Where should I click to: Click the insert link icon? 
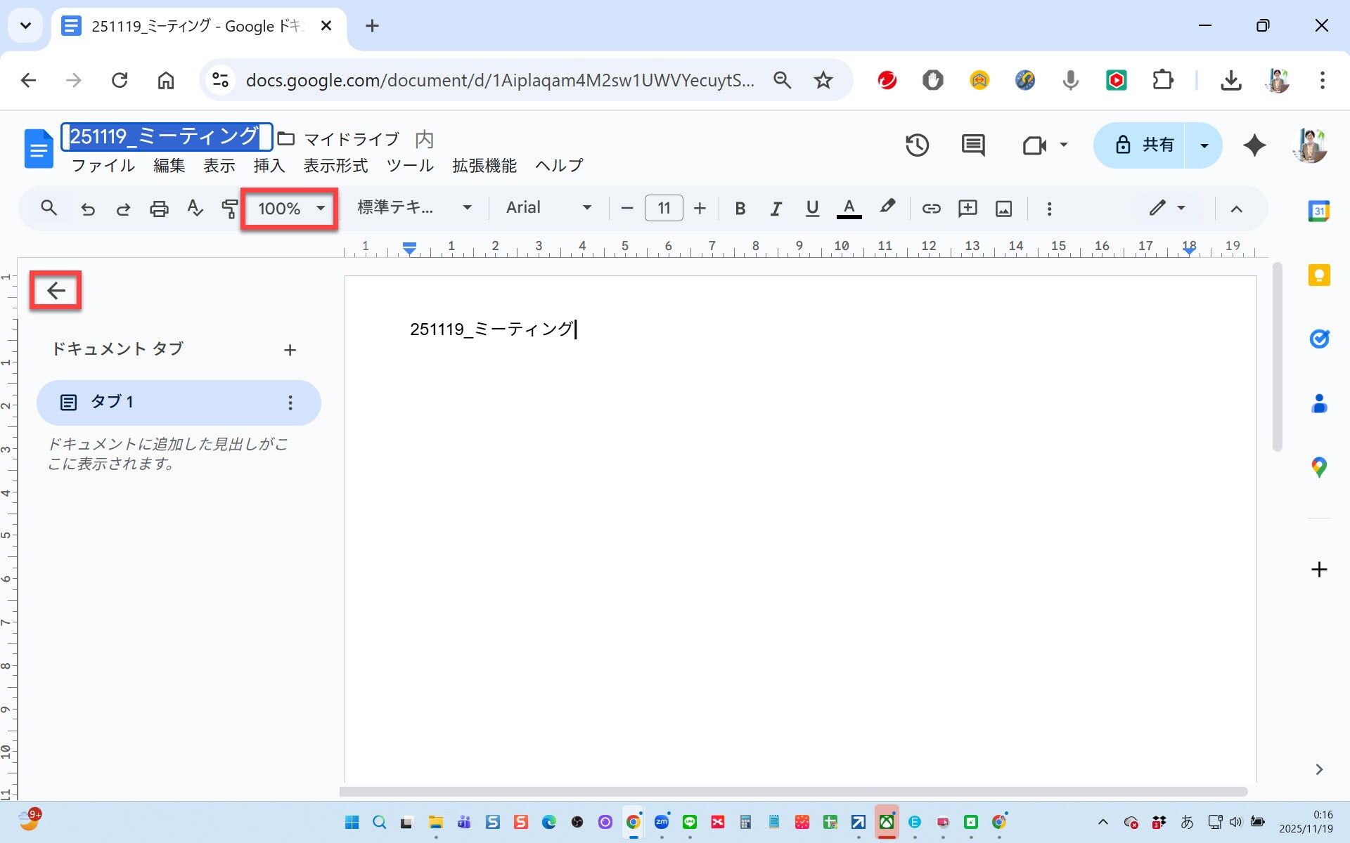[x=931, y=209]
